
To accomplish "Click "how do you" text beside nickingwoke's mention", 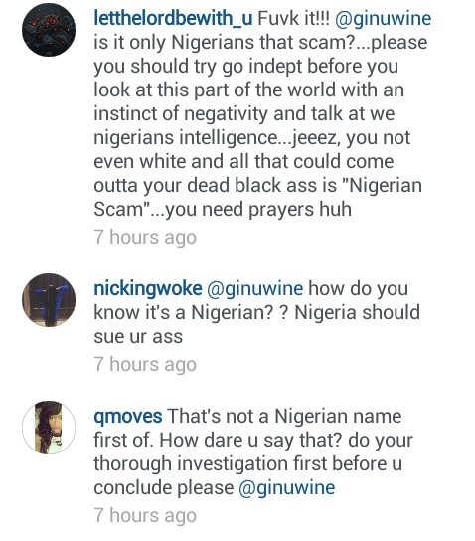I will tap(358, 289).
